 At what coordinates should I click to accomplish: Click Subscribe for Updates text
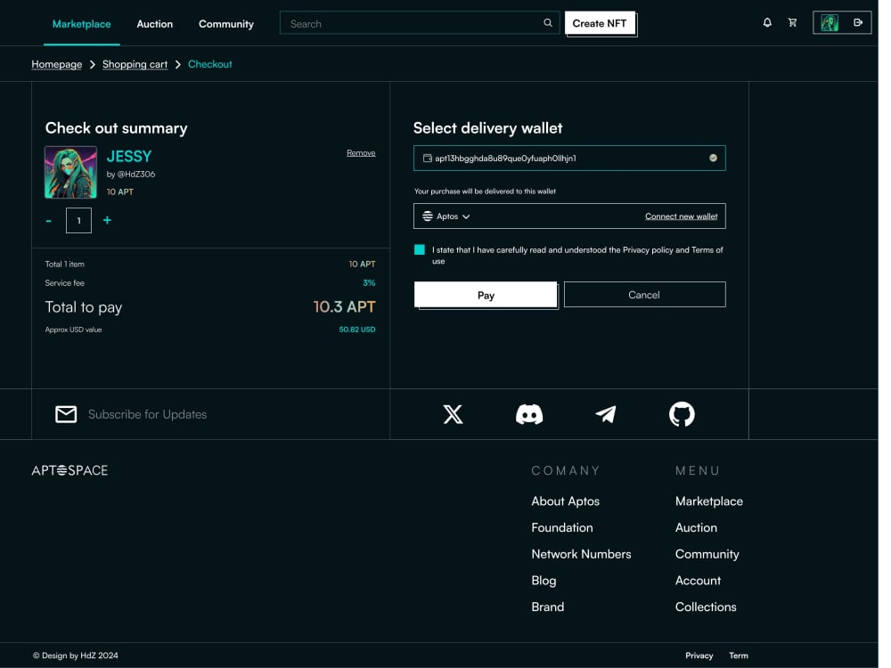click(148, 415)
